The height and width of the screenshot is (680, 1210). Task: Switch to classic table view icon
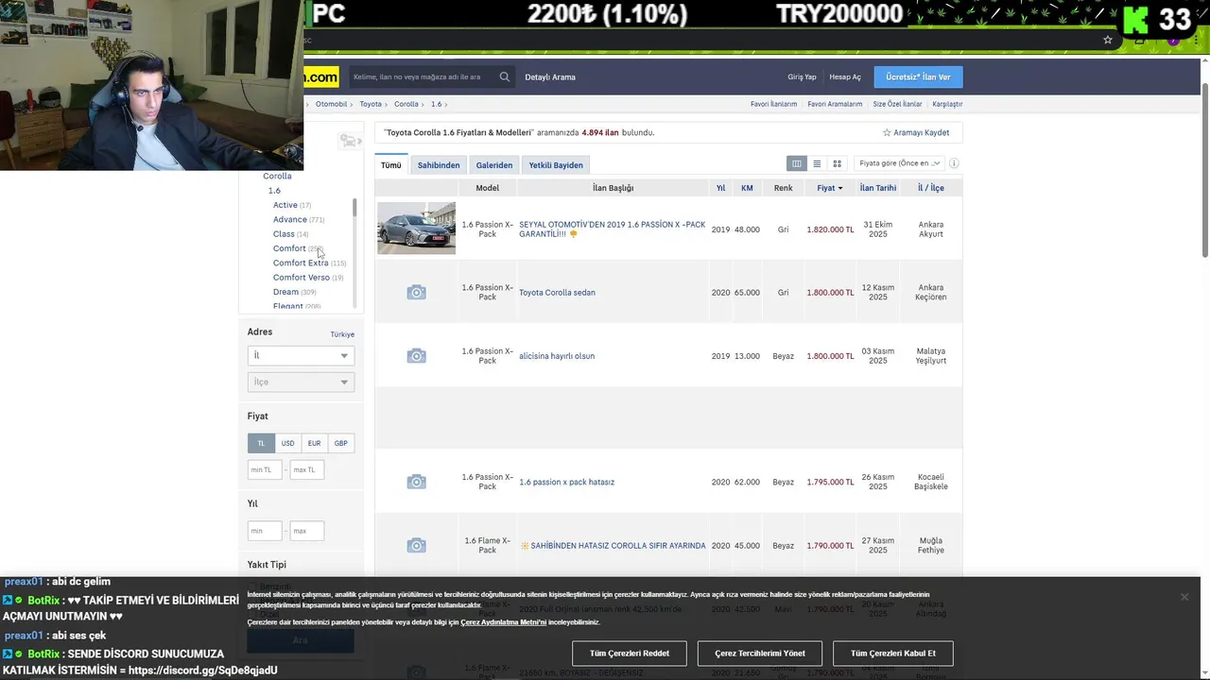(797, 163)
